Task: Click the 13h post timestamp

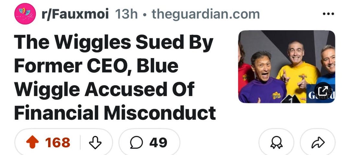Action: 127,14
